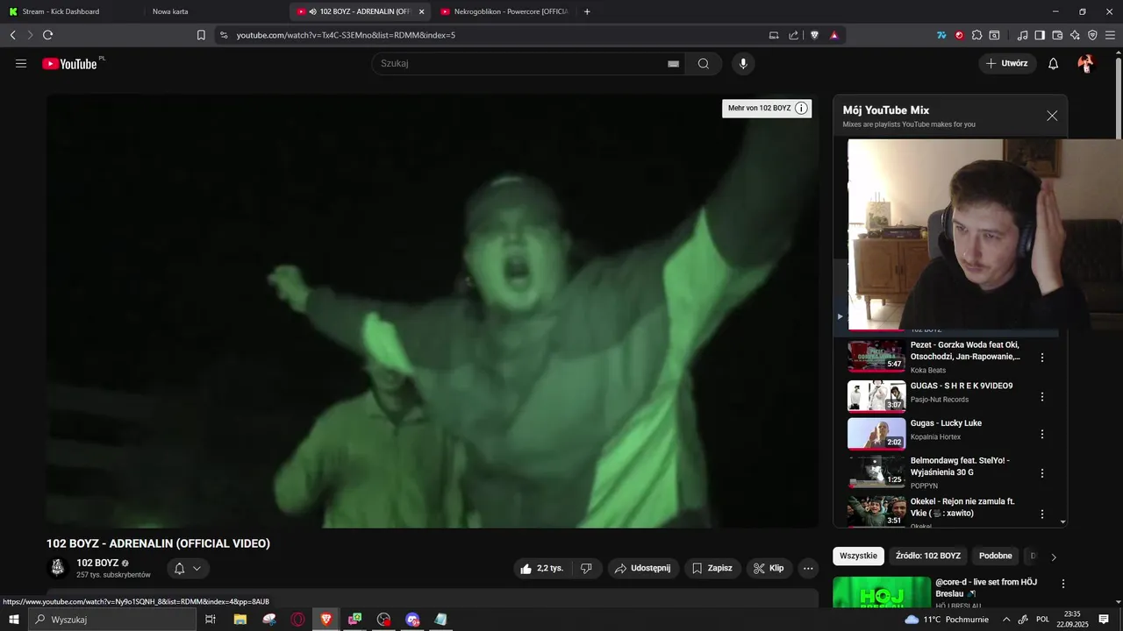Toggle the browser sidebar panel
Screen dimensions: 1123x631
[1040, 35]
